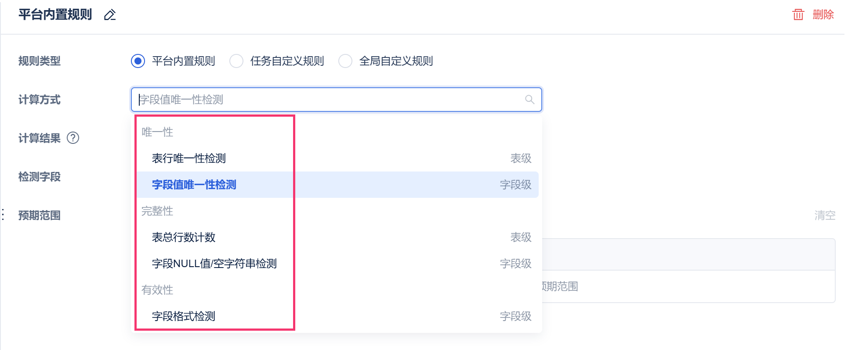848x350 pixels.
Task: Select the 任务自定义规则 radio button
Action: coord(236,61)
